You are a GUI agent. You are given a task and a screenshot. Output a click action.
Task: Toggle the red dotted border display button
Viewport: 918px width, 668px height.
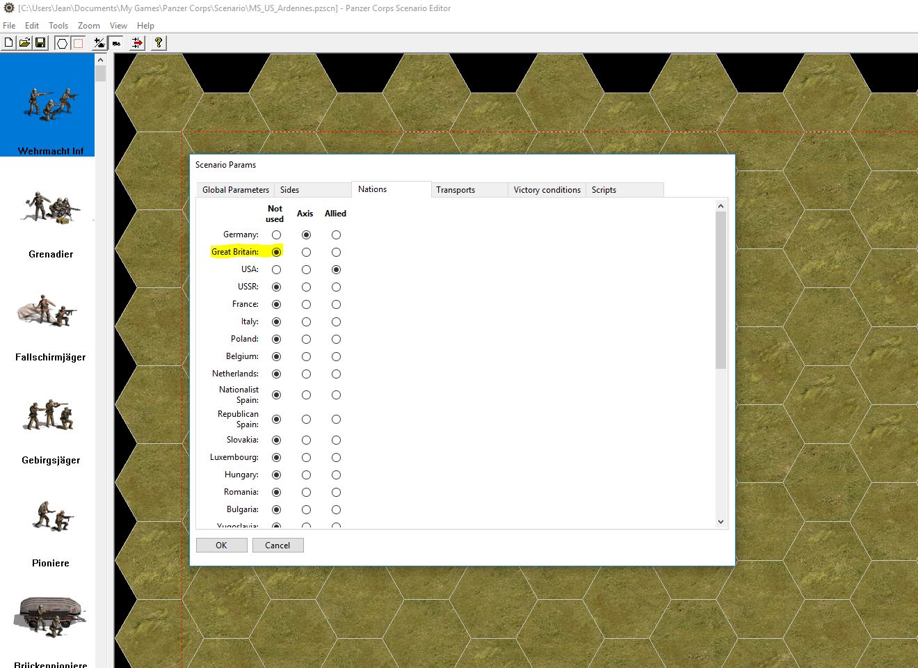78,43
